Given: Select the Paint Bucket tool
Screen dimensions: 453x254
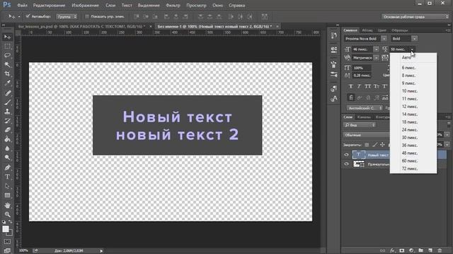Looking at the screenshot, I should (x=8, y=139).
